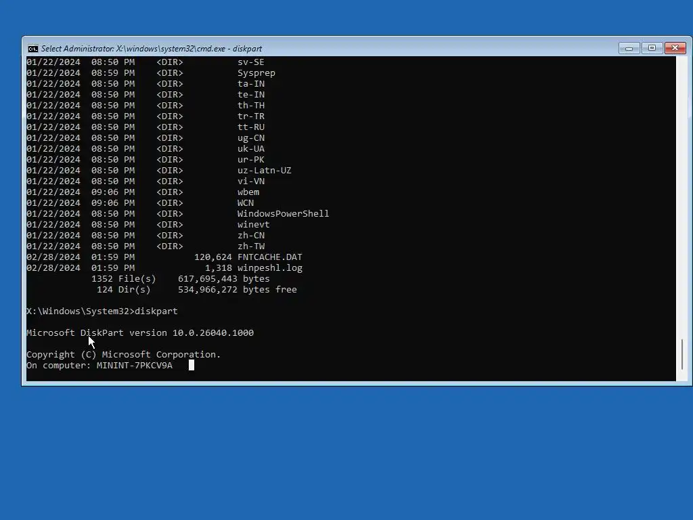
Task: Click the 'WindowsPowerShell' directory name
Action: click(283, 213)
